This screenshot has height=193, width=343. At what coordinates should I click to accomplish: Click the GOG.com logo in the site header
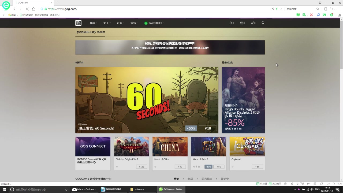click(x=78, y=23)
